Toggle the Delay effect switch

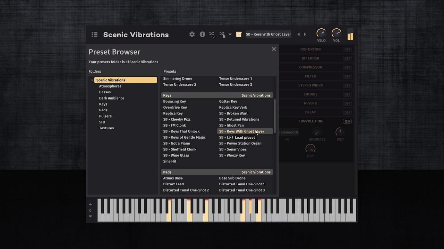347,112
